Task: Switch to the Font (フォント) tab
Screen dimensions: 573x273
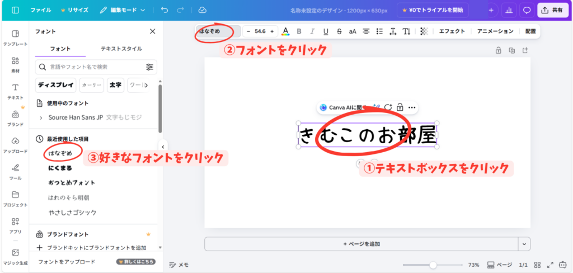Action: coord(60,49)
